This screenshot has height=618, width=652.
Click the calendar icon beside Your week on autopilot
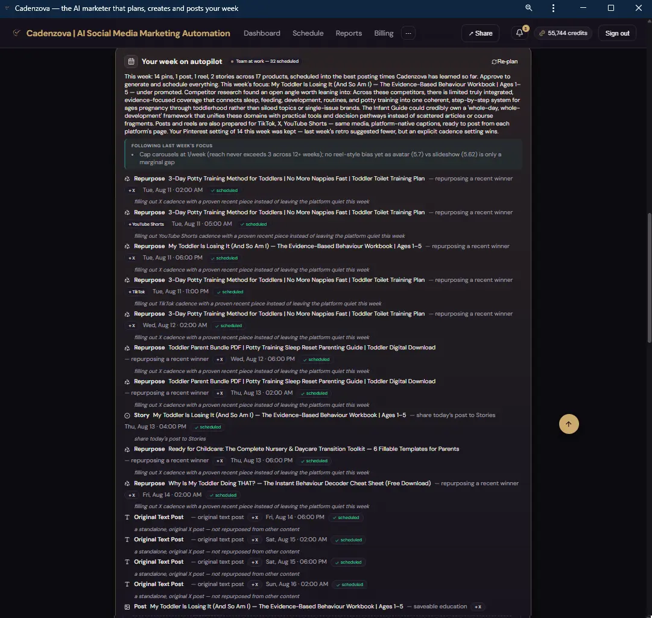tap(131, 61)
